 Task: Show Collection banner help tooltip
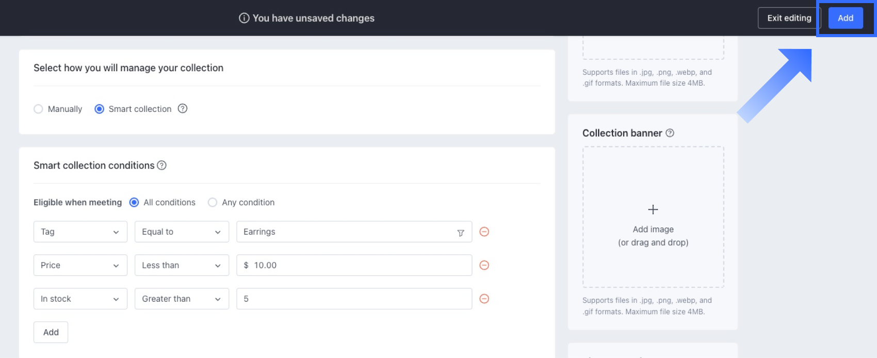(670, 133)
